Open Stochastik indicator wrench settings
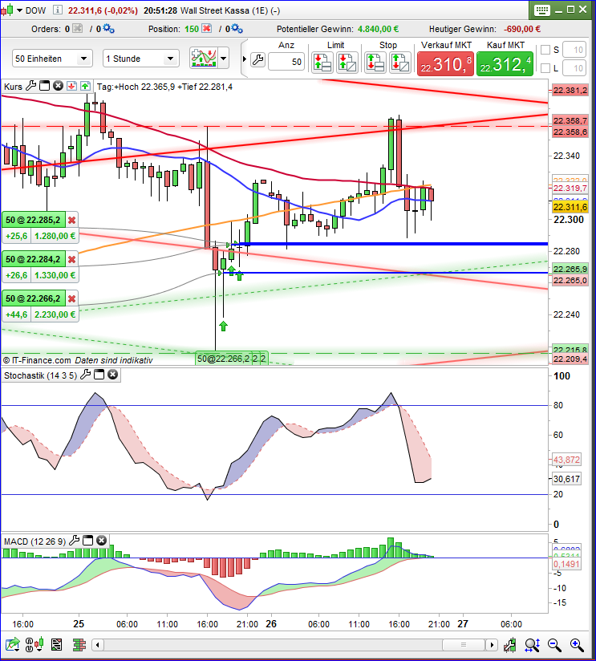This screenshot has width=596, height=661. 86,375
